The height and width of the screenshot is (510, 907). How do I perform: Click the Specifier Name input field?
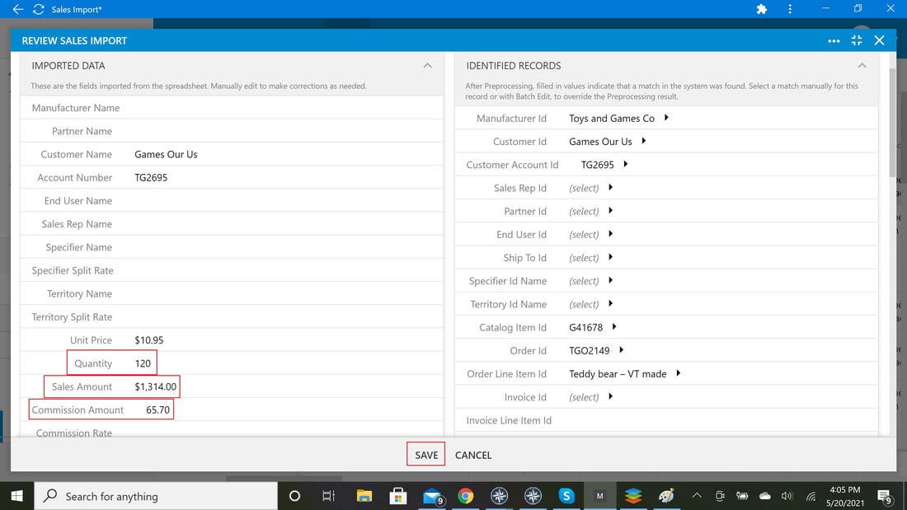286,247
